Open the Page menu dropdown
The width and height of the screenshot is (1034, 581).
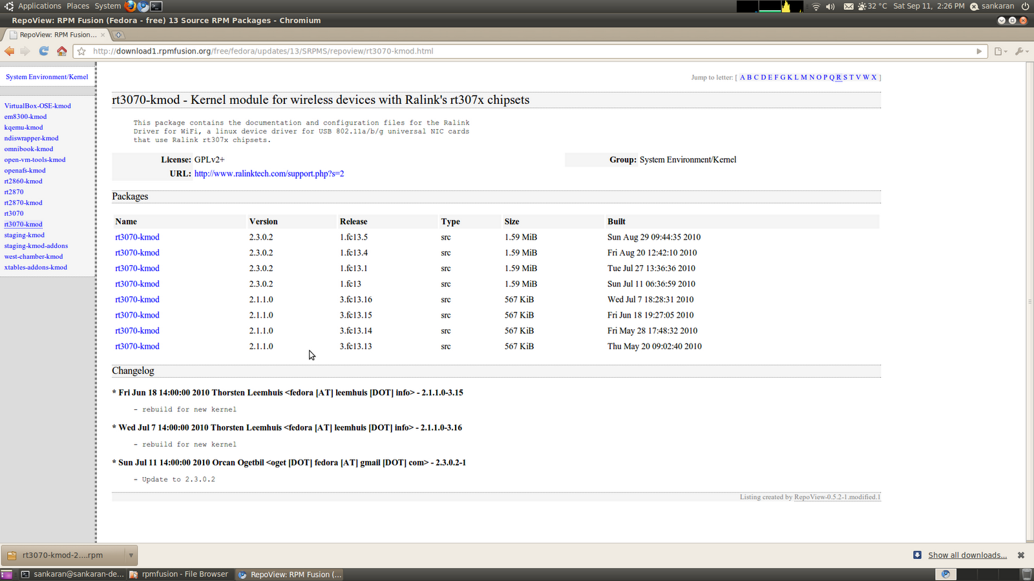coord(1001,51)
